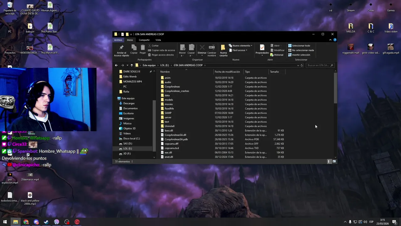Go up one folder level arrow

[x=132, y=65]
